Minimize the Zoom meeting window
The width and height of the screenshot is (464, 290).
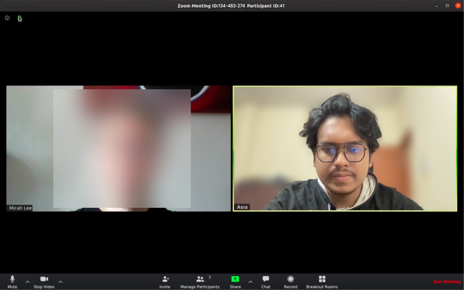pos(436,6)
